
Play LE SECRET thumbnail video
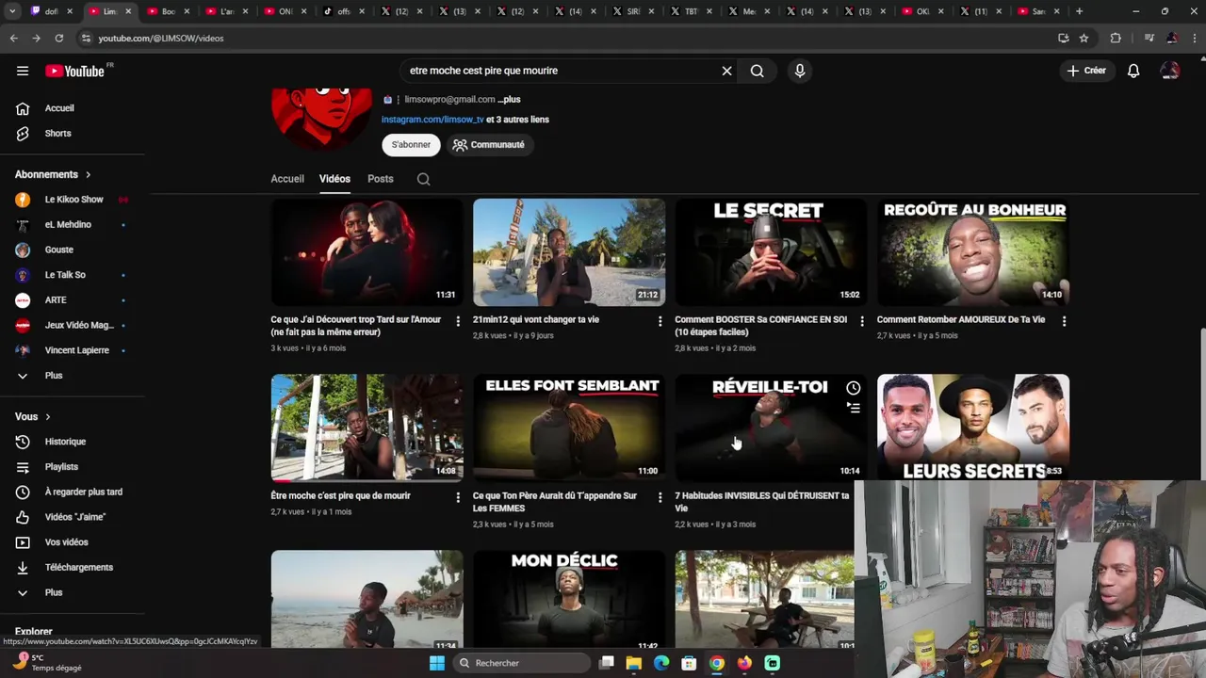pyautogui.click(x=771, y=252)
